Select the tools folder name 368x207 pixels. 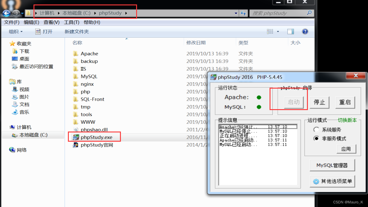(86, 115)
